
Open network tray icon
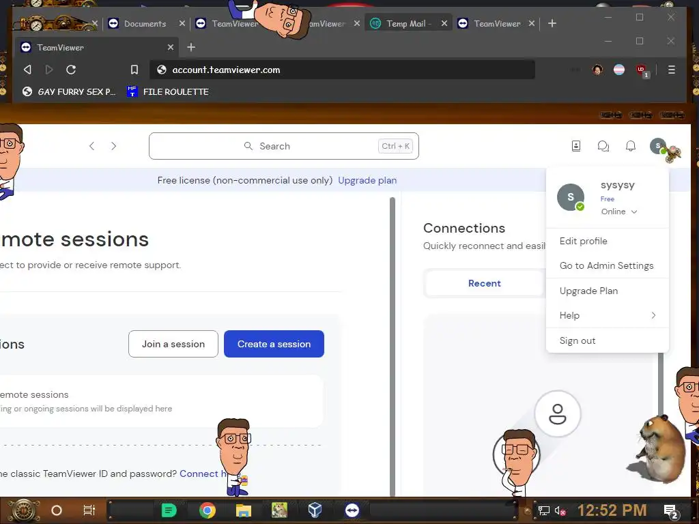pos(544,510)
